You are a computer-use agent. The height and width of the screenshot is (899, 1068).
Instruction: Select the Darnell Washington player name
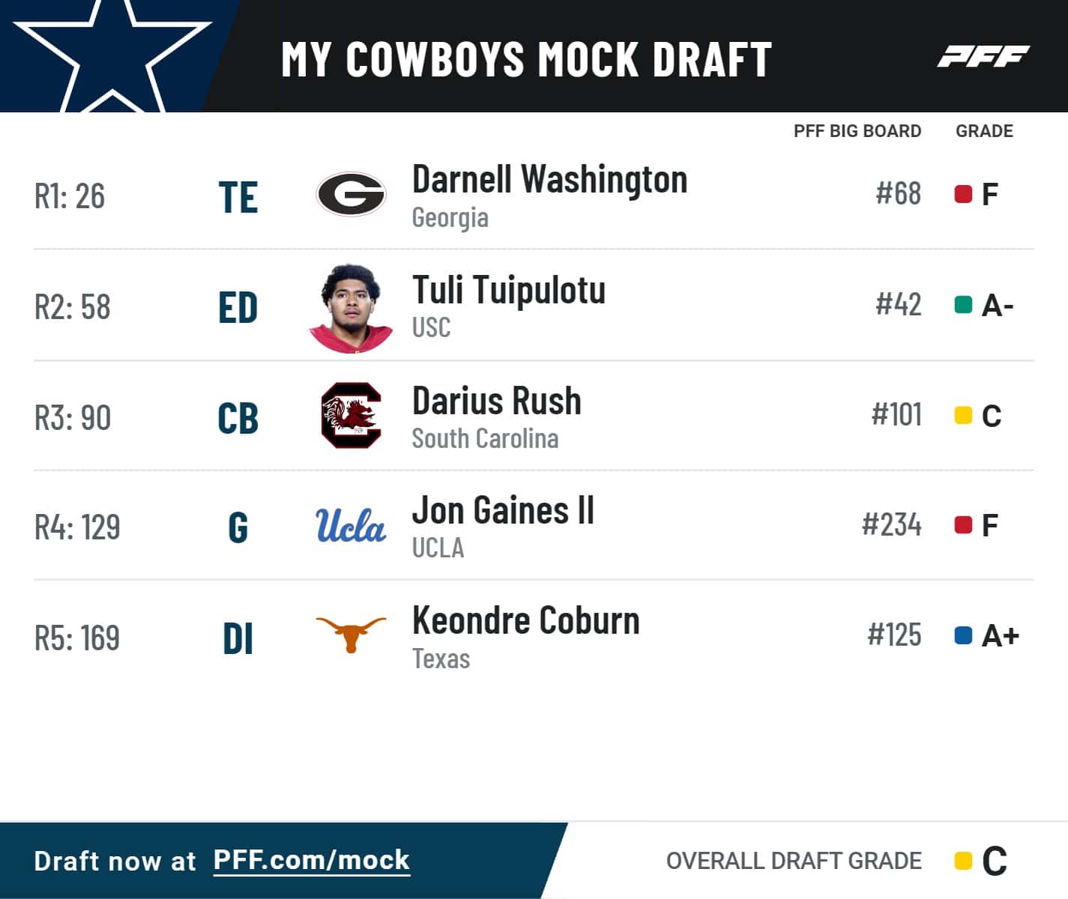[549, 180]
